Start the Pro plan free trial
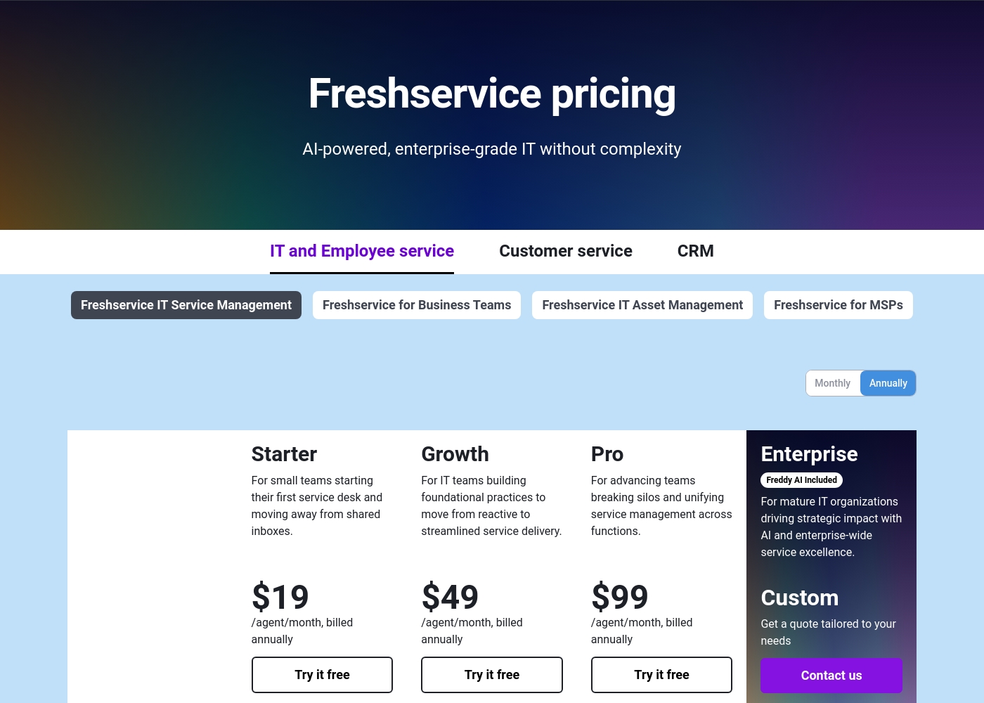 pos(661,675)
